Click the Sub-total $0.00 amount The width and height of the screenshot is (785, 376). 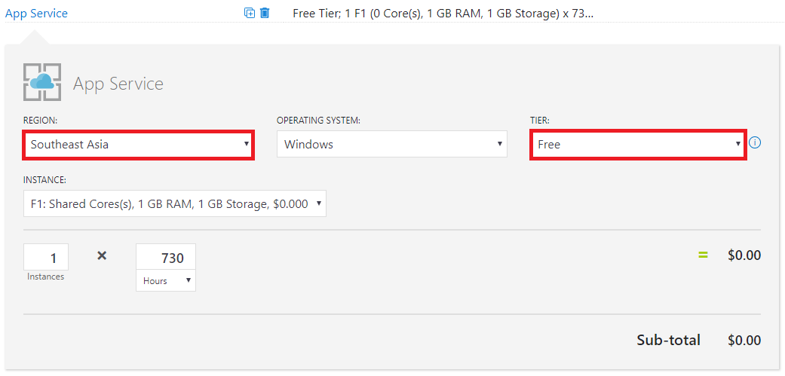[x=744, y=341]
